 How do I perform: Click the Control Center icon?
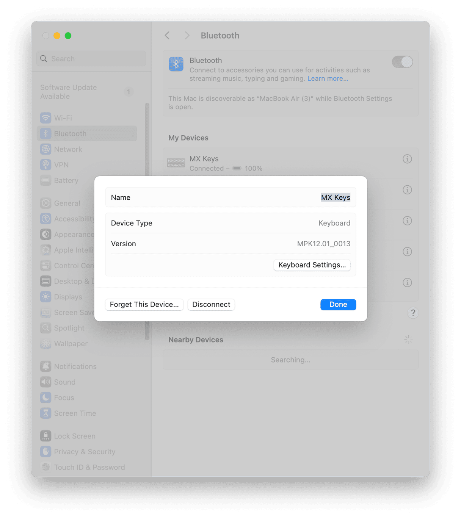45,265
